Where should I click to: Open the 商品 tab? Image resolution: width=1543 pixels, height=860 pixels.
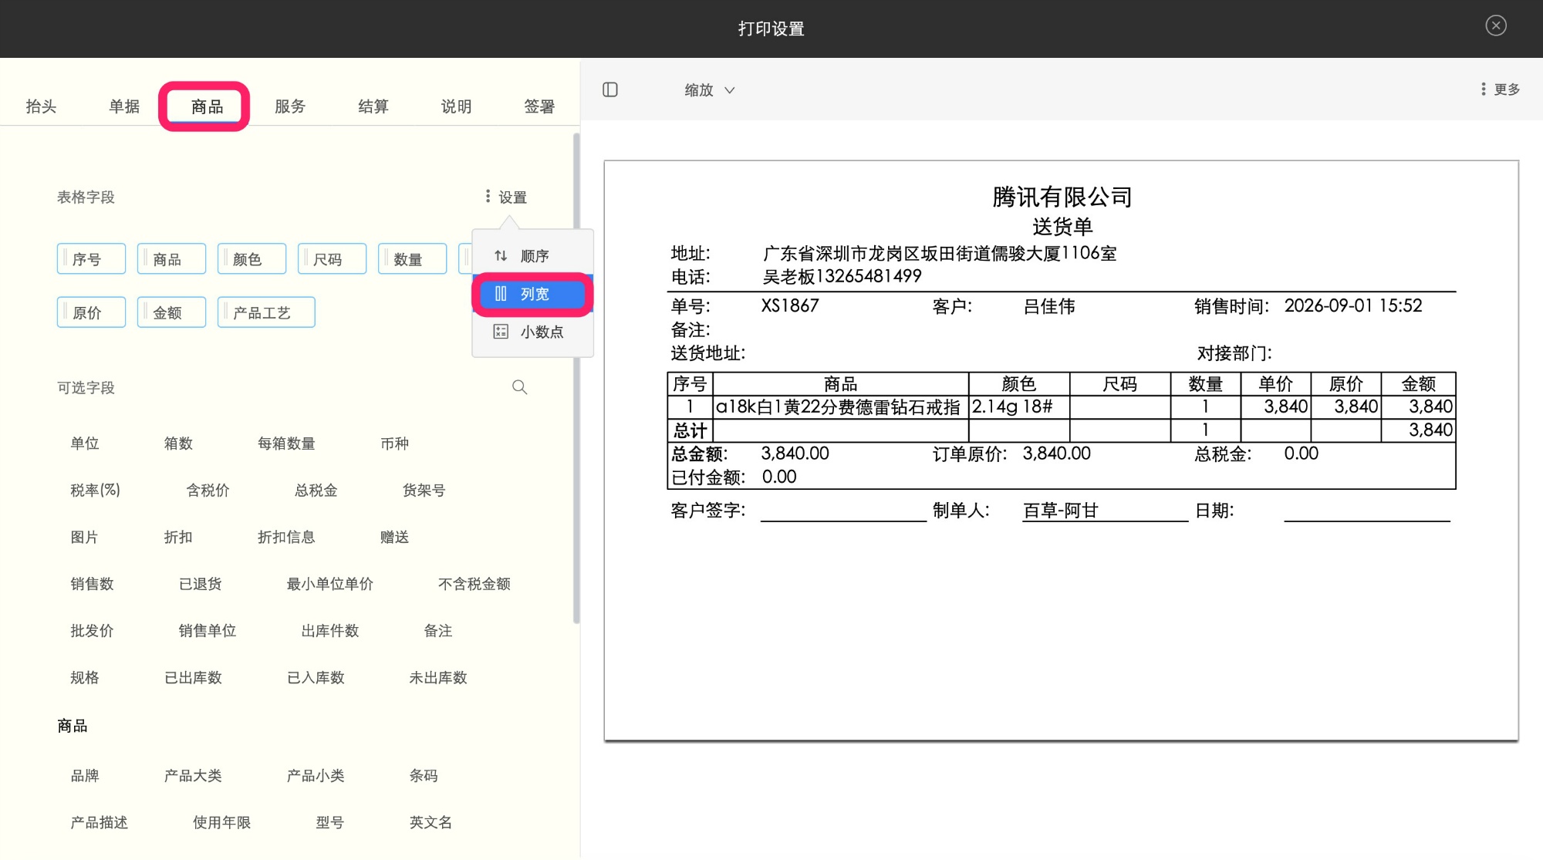pos(207,106)
